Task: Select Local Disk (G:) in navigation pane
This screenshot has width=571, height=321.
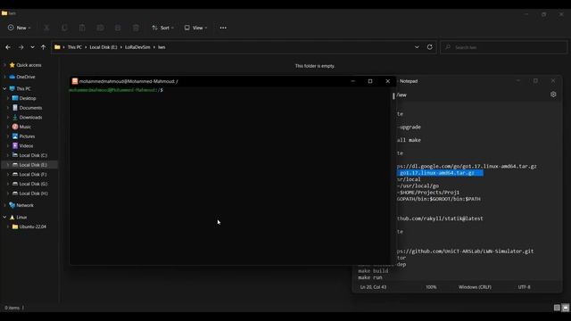Action: 33,184
